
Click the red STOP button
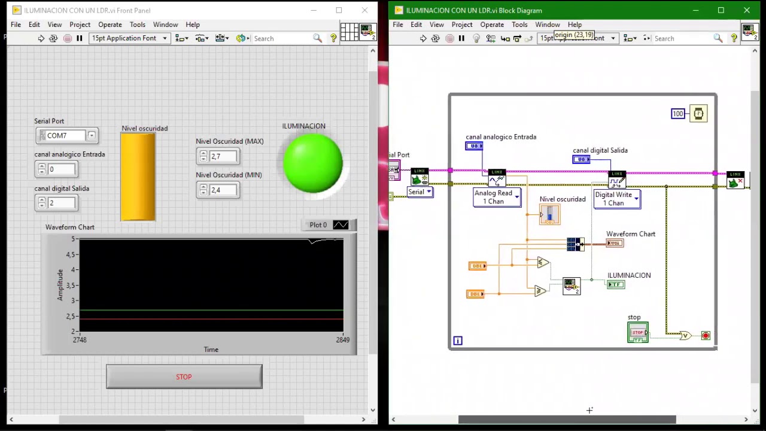point(184,377)
